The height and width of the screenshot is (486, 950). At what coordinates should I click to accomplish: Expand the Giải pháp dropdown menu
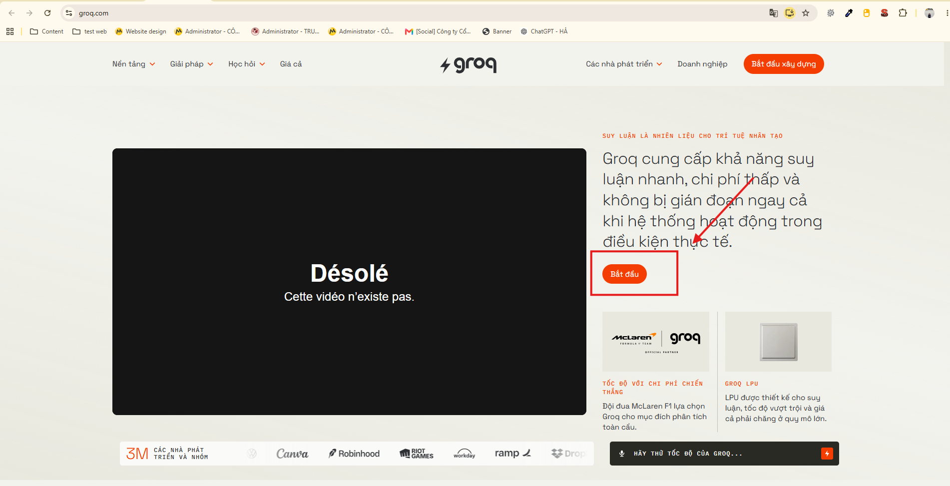click(x=192, y=64)
